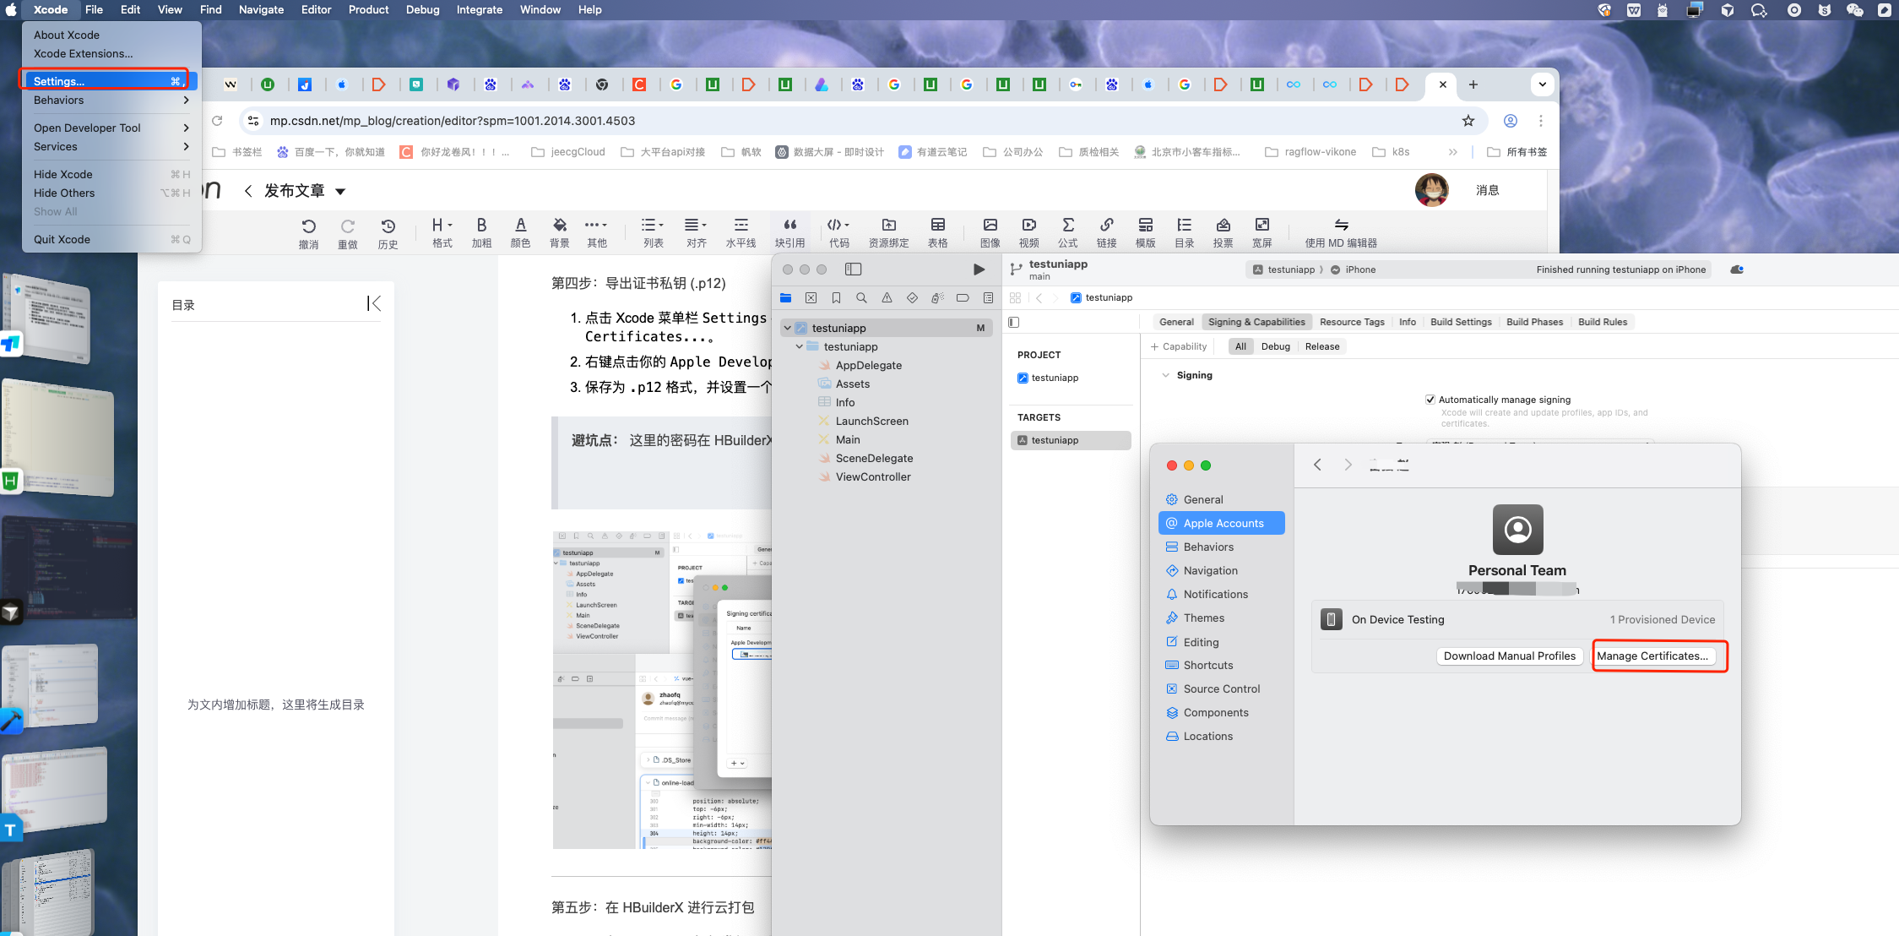Screen dimensions: 1899x936
Task: Select the Release configuration filter
Action: (x=1321, y=346)
